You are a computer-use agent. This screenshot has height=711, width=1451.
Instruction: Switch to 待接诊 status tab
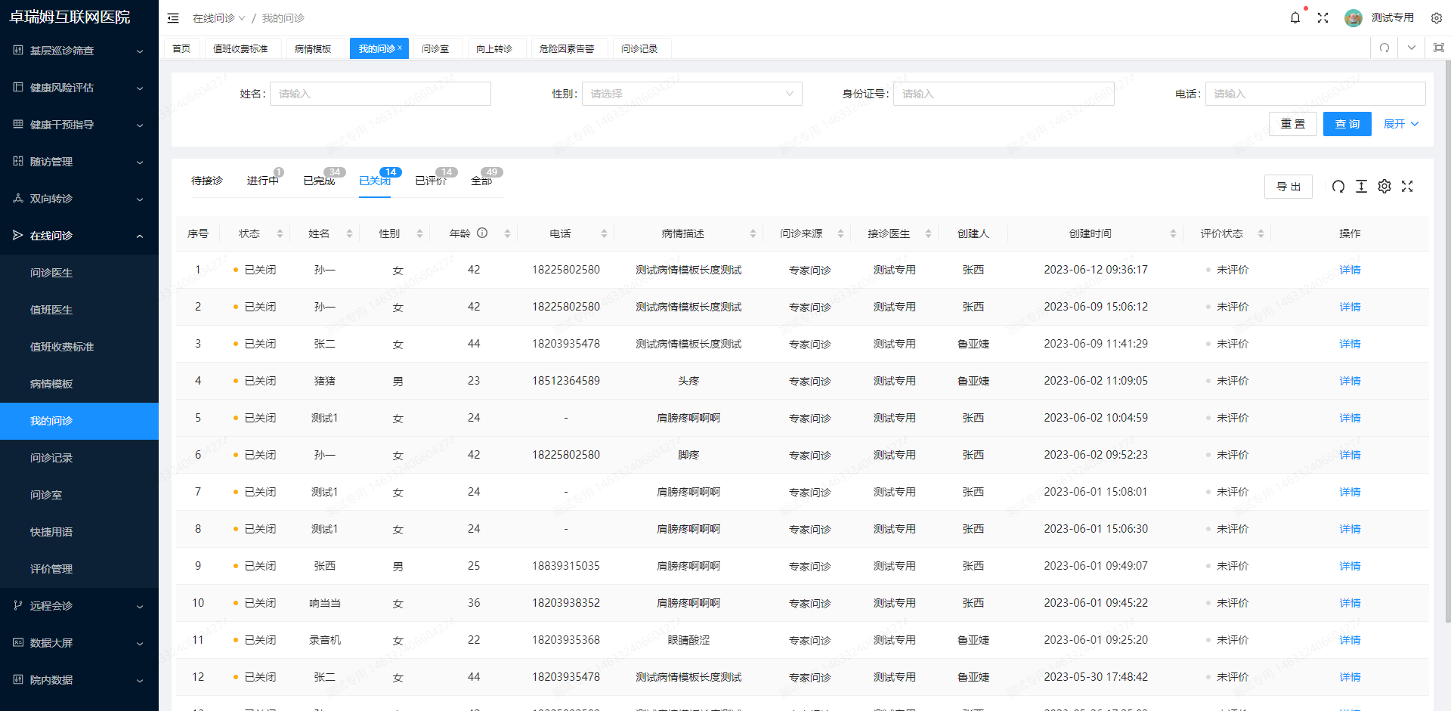pos(207,181)
